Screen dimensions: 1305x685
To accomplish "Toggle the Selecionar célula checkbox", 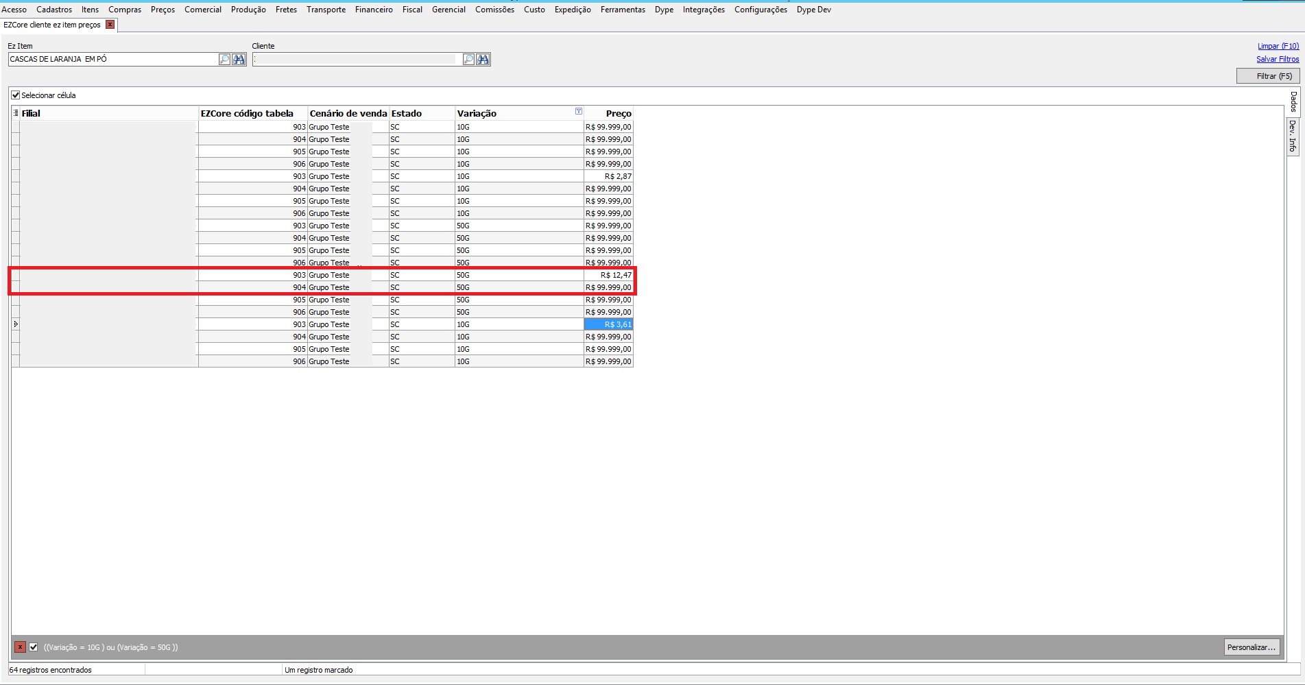I will [16, 95].
